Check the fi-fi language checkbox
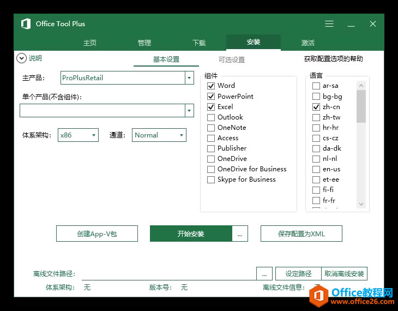This screenshot has height=311, width=398. tap(316, 190)
